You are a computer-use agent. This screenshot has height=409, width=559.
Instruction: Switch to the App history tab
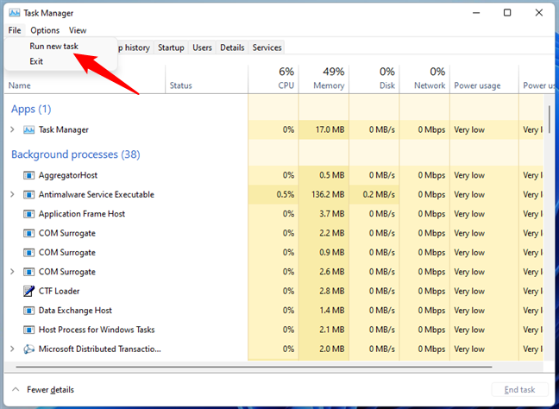point(135,47)
